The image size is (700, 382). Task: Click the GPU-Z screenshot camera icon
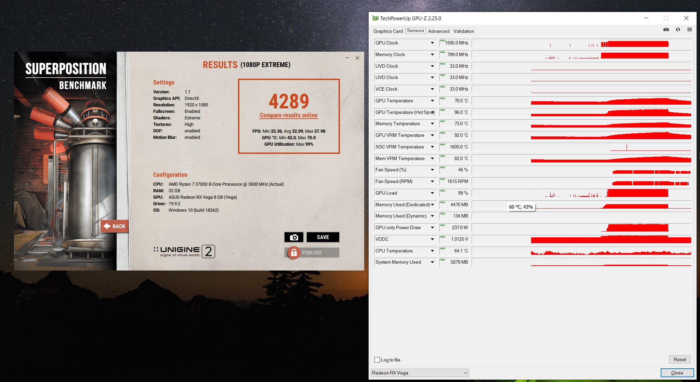[666, 30]
